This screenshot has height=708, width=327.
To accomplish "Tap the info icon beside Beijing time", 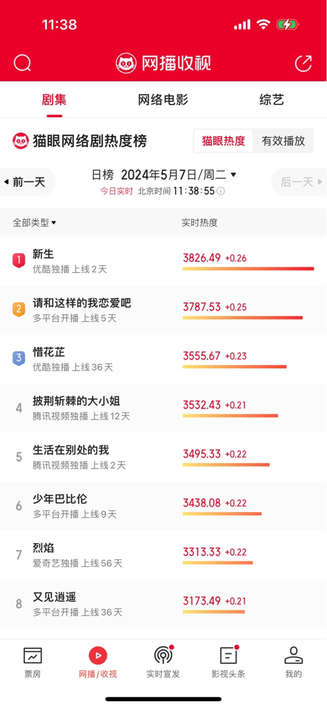I will [x=220, y=191].
